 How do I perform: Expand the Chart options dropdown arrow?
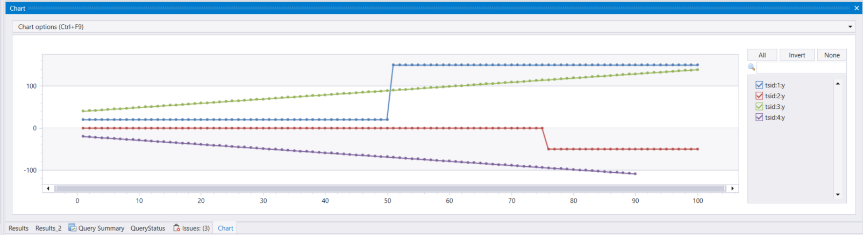[850, 26]
